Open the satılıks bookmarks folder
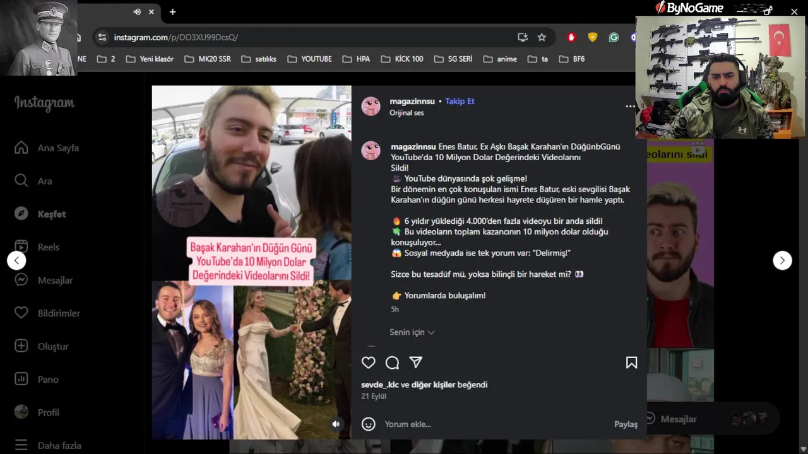The height and width of the screenshot is (454, 808). coord(259,59)
